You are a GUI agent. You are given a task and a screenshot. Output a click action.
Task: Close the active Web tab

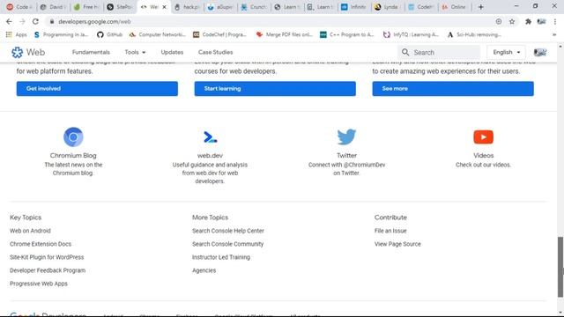tap(165, 7)
